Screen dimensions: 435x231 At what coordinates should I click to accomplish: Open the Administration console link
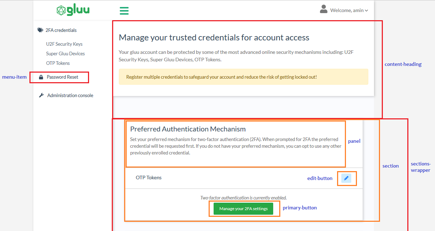(x=70, y=95)
